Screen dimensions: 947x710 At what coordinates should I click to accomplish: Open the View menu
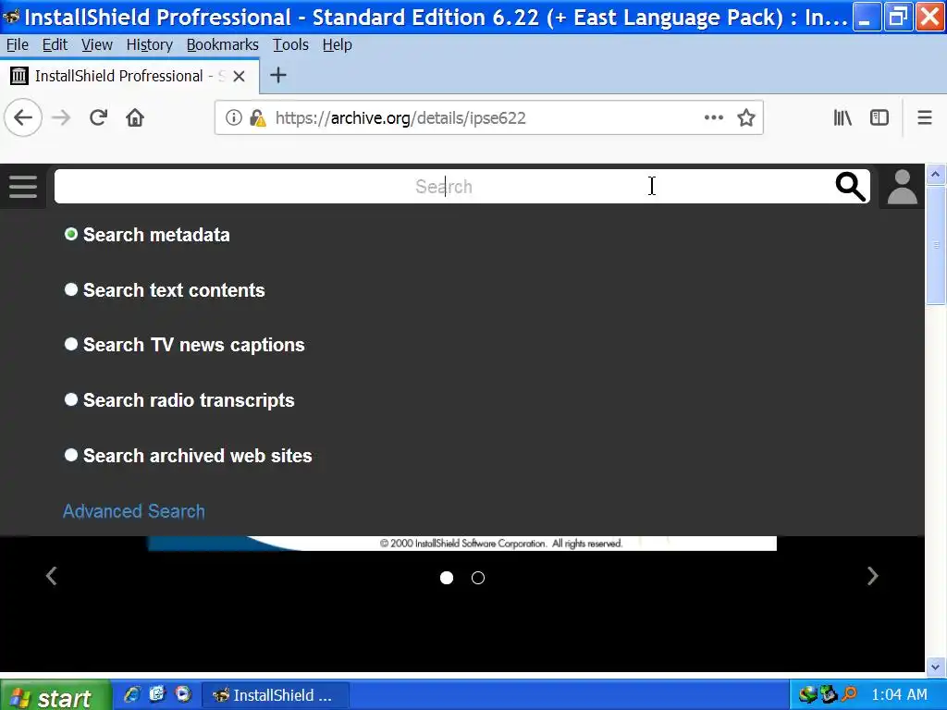point(96,44)
